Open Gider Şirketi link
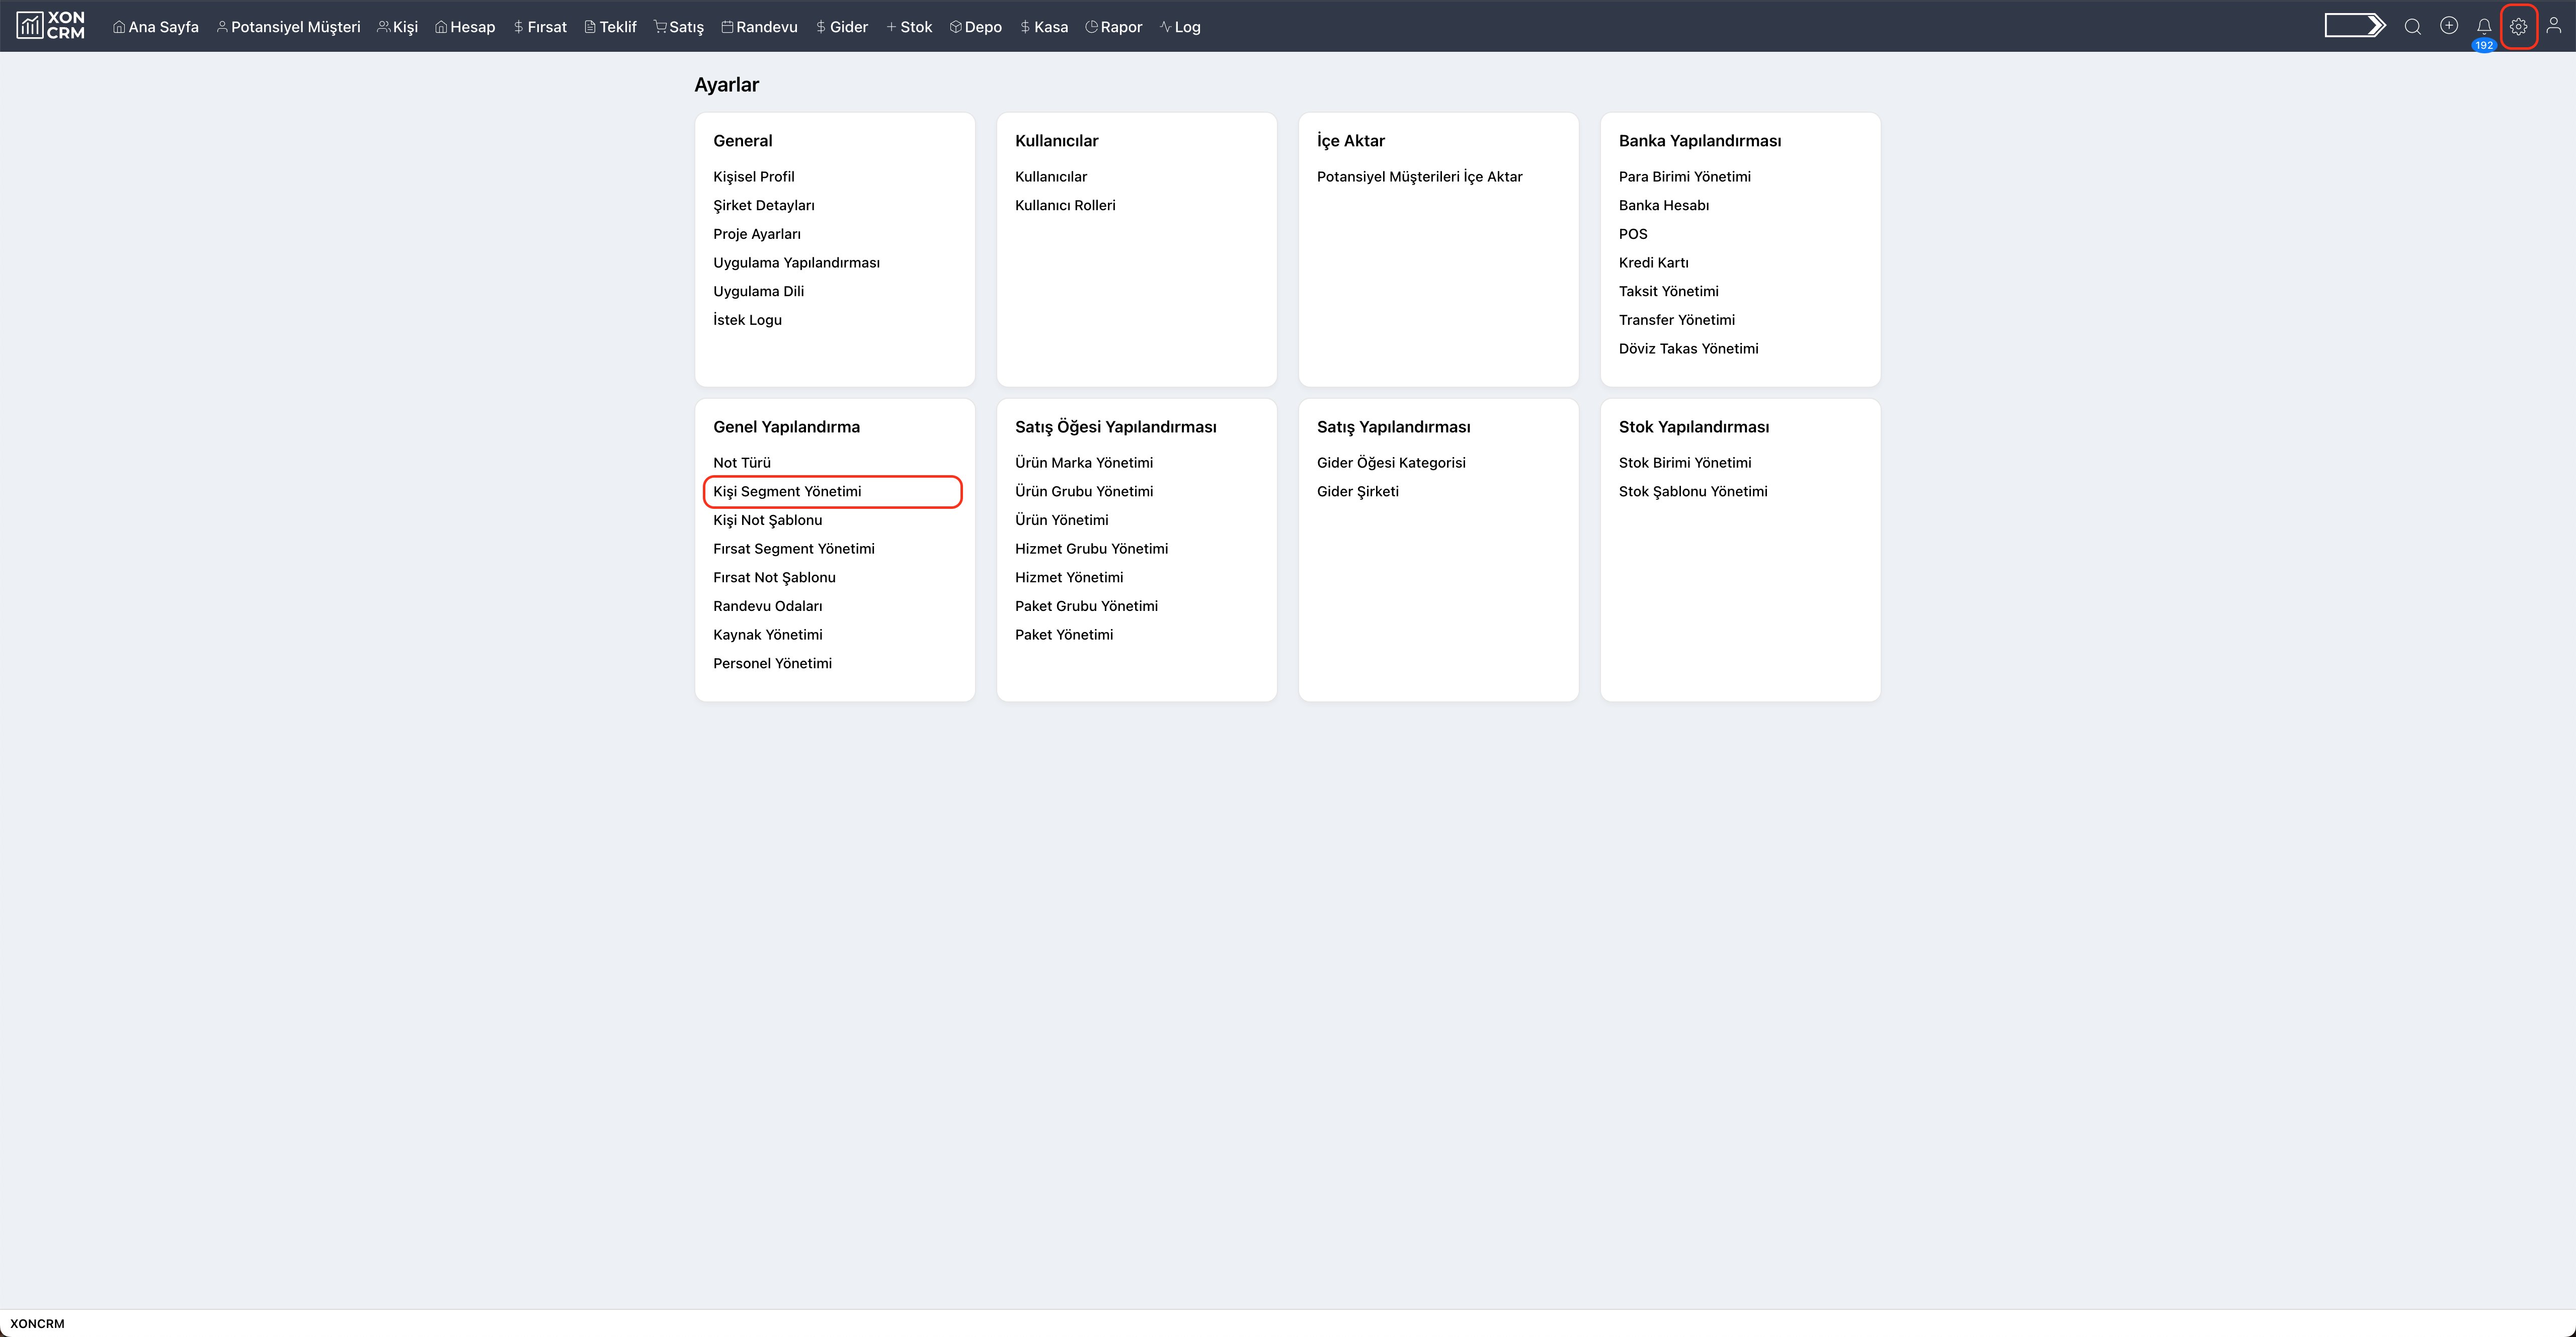The height and width of the screenshot is (1337, 2576). point(1358,492)
